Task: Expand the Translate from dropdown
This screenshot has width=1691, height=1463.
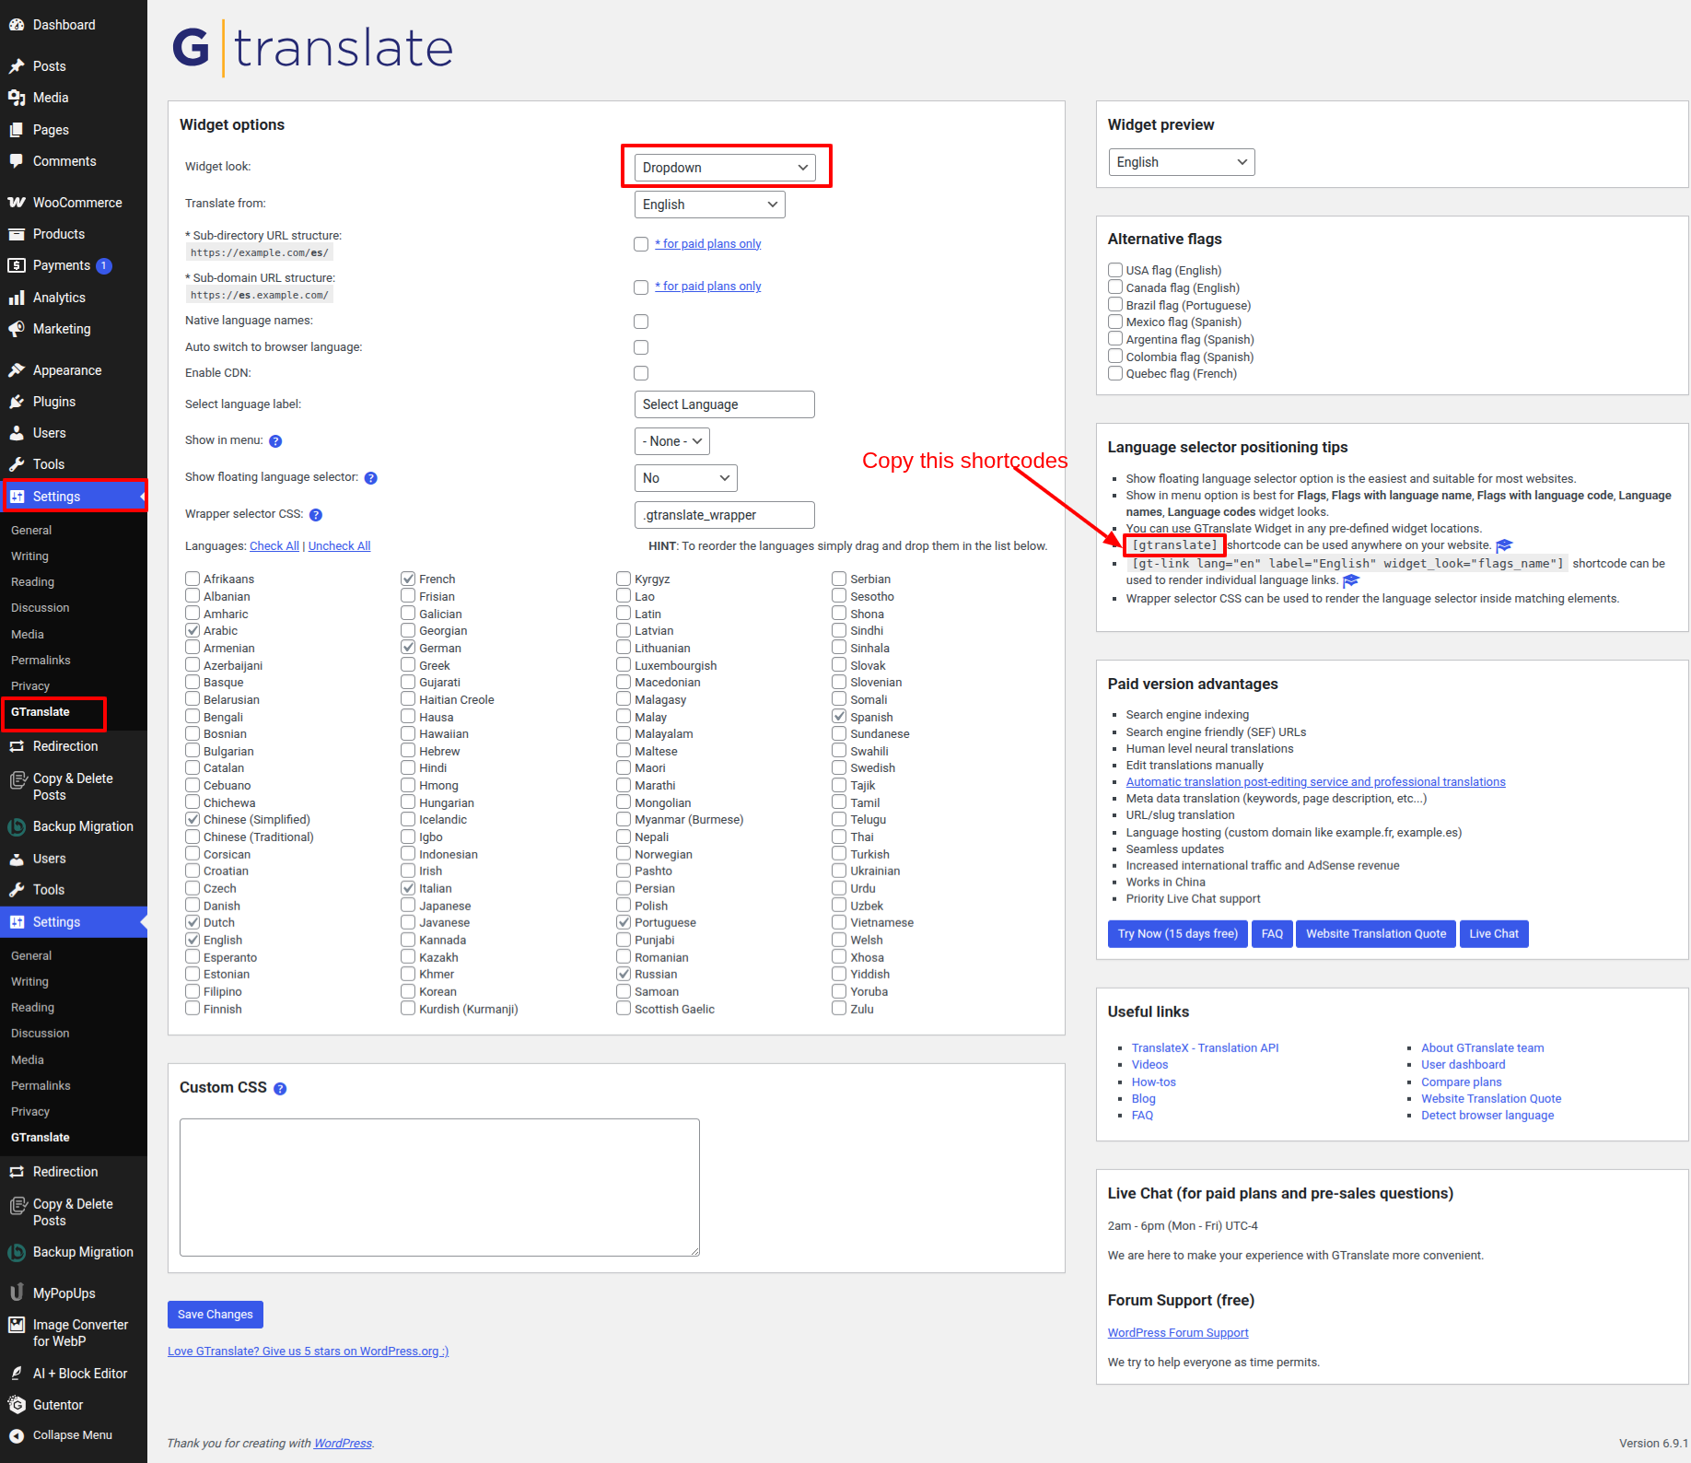Action: point(709,205)
